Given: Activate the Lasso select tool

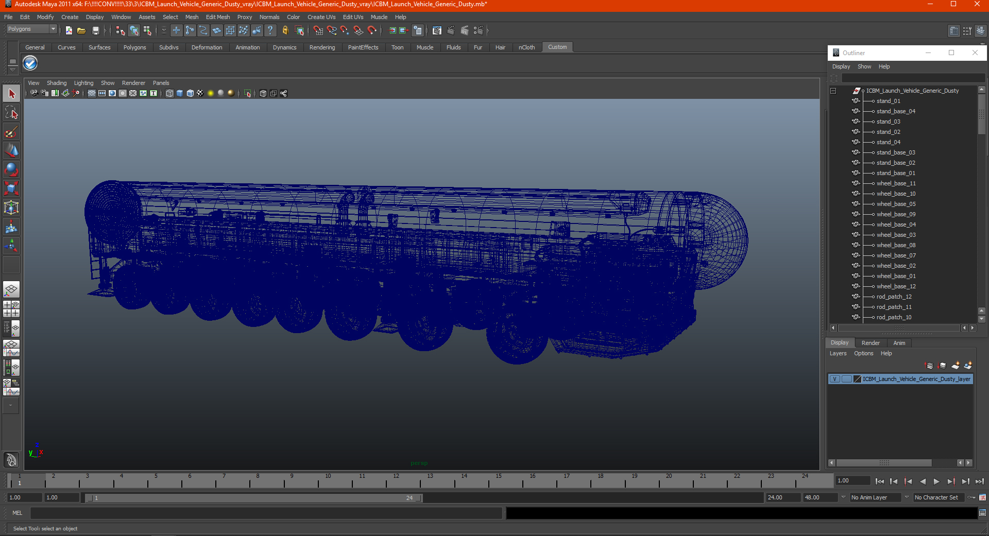Looking at the screenshot, I should 11,113.
